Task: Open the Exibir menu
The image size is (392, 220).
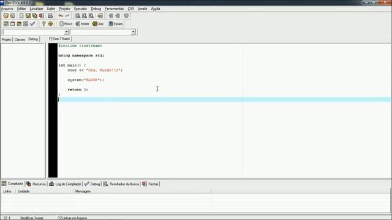Action: pos(51,9)
